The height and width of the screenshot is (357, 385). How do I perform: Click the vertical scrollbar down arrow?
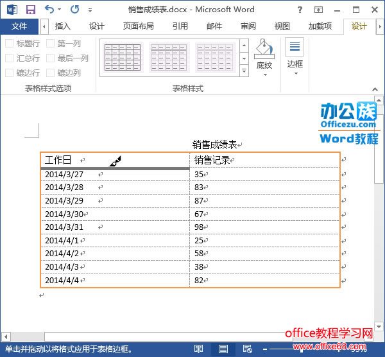(x=379, y=327)
